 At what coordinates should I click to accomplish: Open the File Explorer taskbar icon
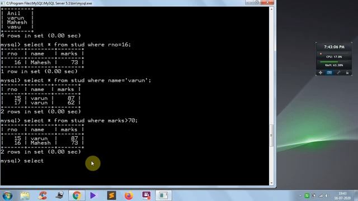pyautogui.click(x=25, y=195)
